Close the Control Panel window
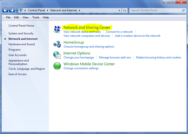Viewport: 188px width, 134px height. [x=181, y=2]
